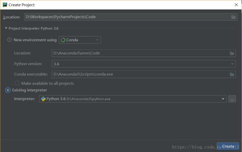The image size is (242, 152).
Task: Click the PyCharm logo in the title bar
Action: 5,4
